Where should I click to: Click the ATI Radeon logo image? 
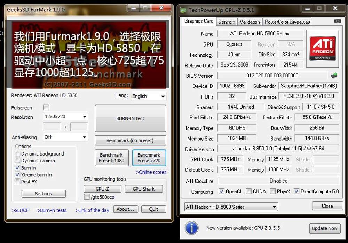[323, 49]
